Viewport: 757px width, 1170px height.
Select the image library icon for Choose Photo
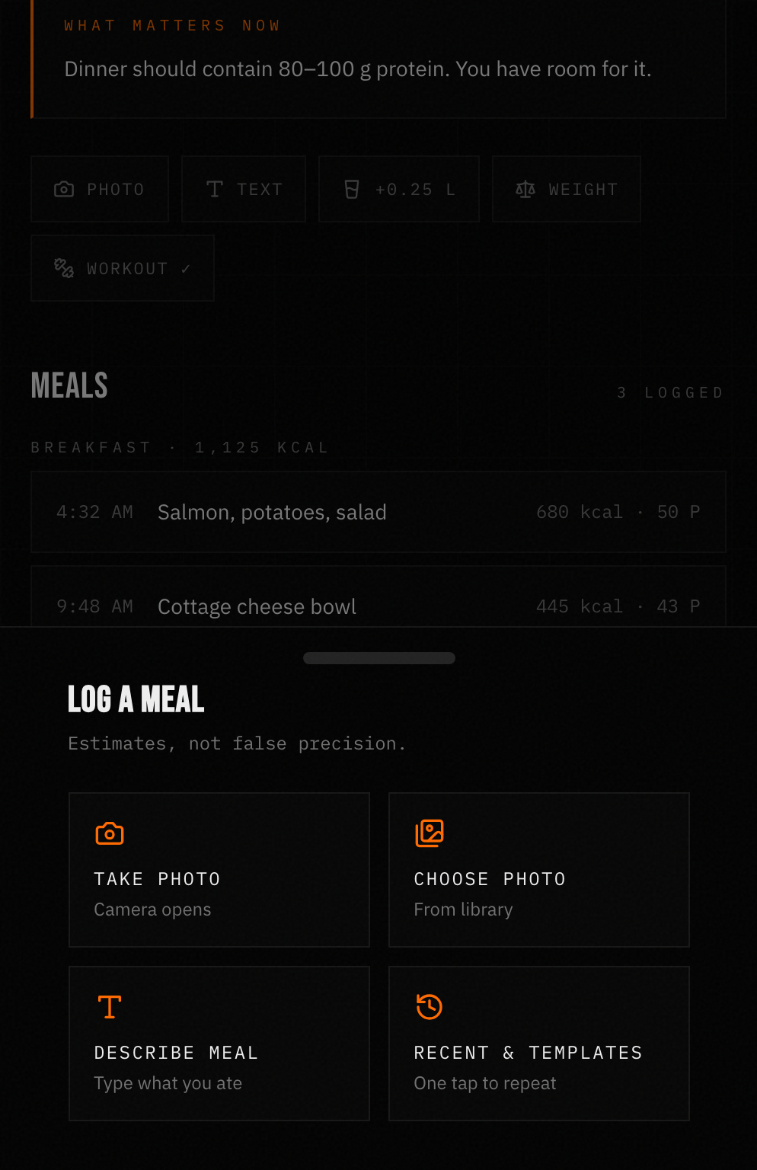click(430, 833)
